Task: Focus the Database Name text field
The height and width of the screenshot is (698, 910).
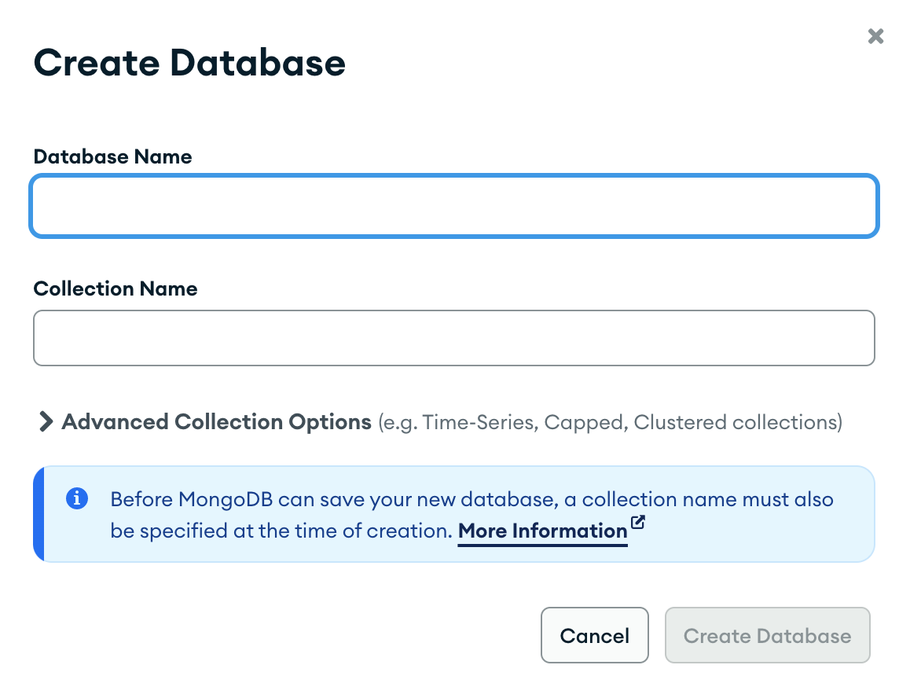Action: 453,206
